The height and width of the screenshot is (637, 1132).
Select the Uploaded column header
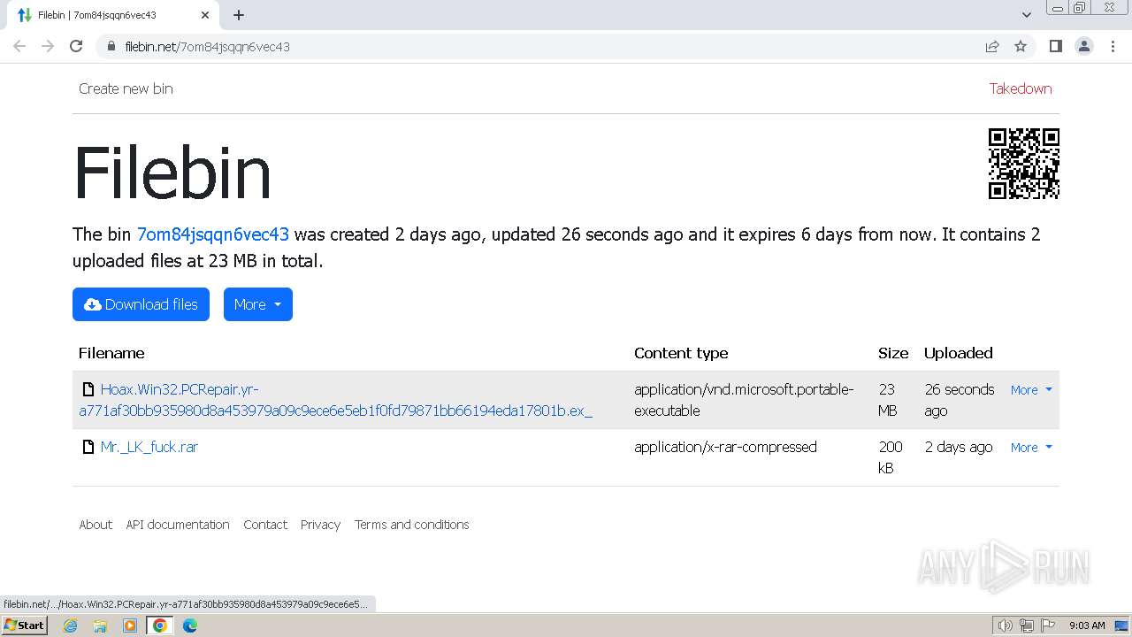pos(959,353)
